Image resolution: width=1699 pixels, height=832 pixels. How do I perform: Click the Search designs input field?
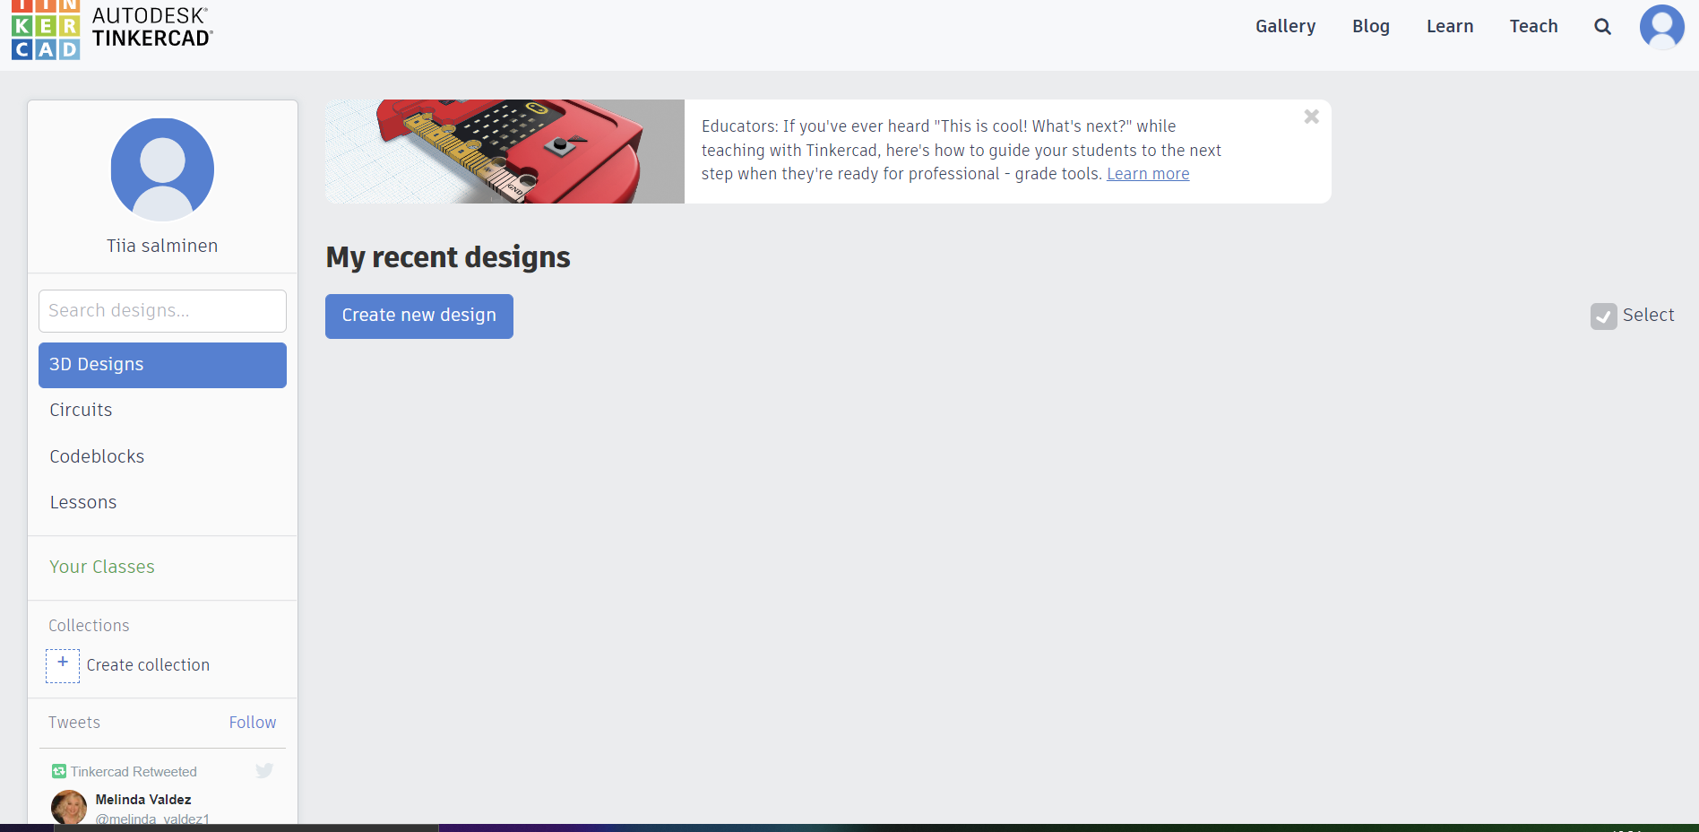pos(162,311)
